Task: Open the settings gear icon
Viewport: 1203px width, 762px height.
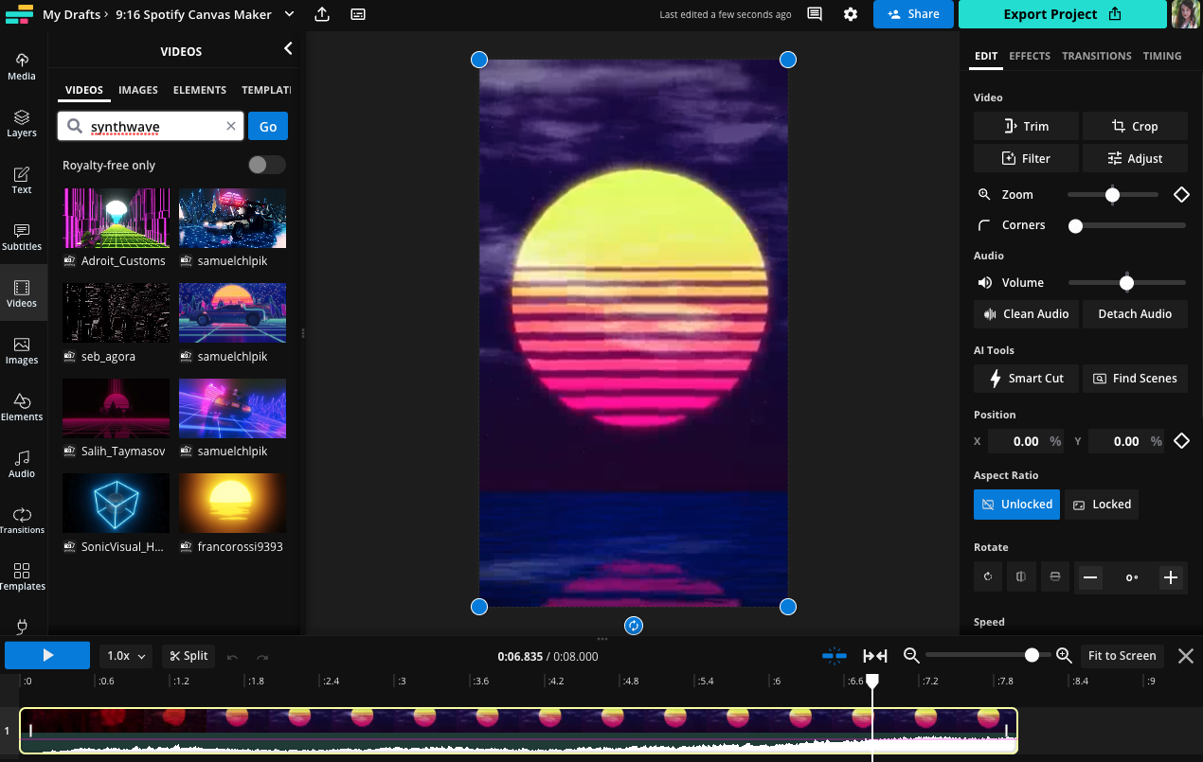Action: point(851,14)
